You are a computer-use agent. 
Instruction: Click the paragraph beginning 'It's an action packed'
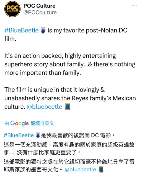pyautogui.click(x=70, y=64)
